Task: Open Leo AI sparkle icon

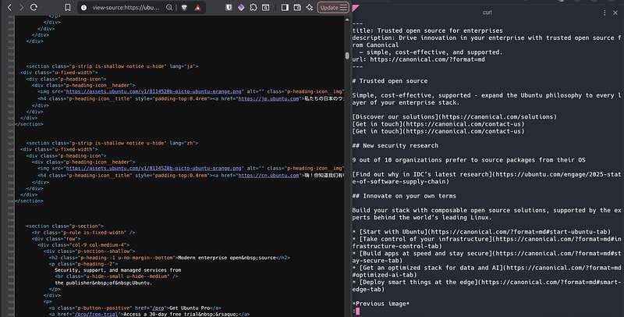Action: point(310,7)
